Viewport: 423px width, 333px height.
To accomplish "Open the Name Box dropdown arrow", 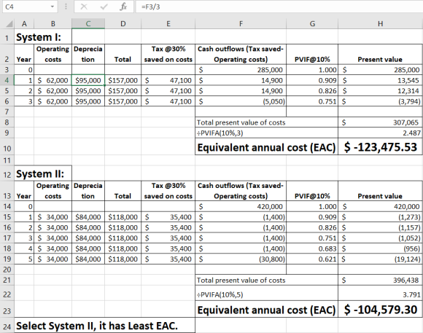I will pyautogui.click(x=53, y=7).
